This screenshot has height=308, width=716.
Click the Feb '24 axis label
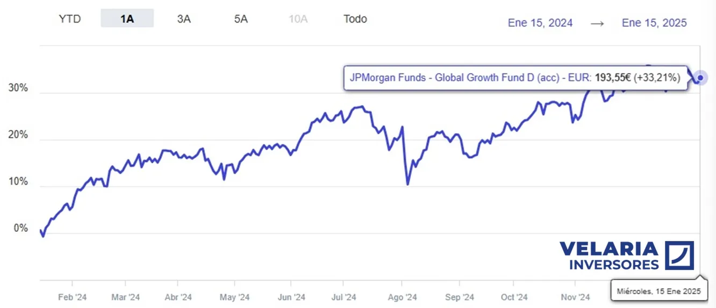(72, 297)
